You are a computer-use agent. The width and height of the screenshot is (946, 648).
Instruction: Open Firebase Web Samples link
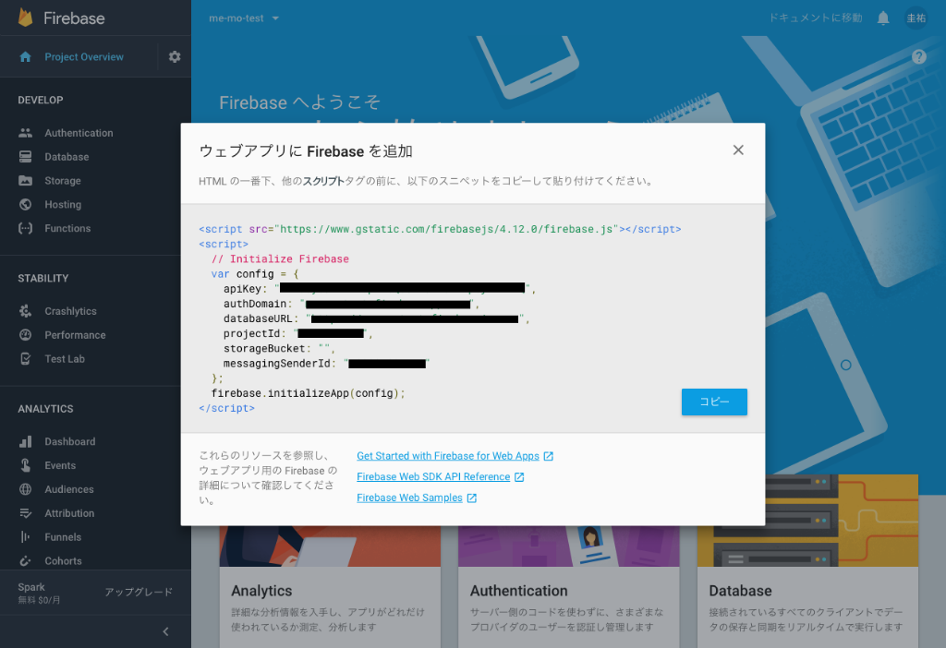pyautogui.click(x=409, y=498)
